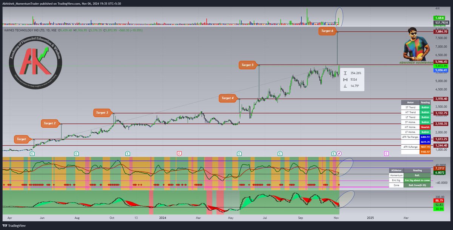Toggle the Momentum Bull. reading in MSIMeter
453x230 pixels.
point(418,175)
